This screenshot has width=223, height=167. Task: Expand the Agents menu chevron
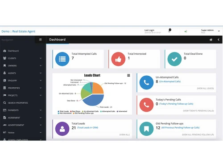[41, 73]
